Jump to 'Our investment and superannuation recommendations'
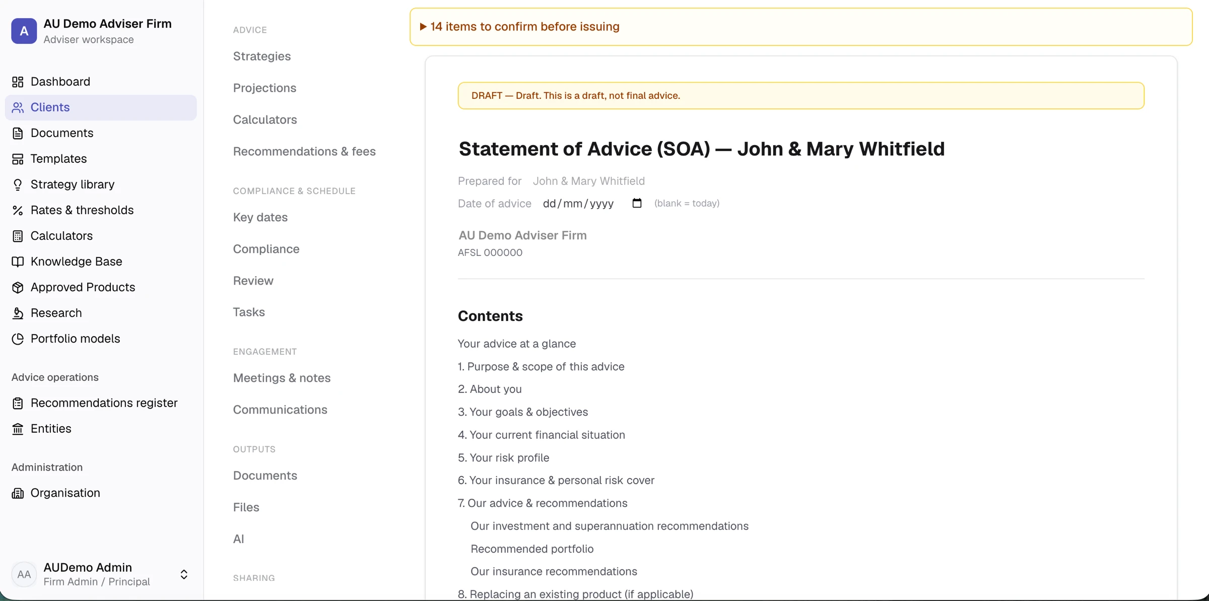 pyautogui.click(x=610, y=526)
